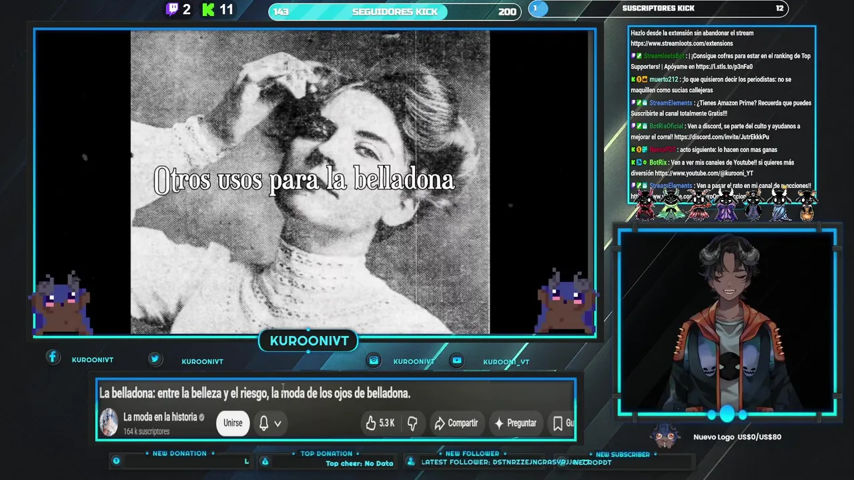The width and height of the screenshot is (854, 480).
Task: Click the KUROONIVT name badge under video
Action: (309, 341)
